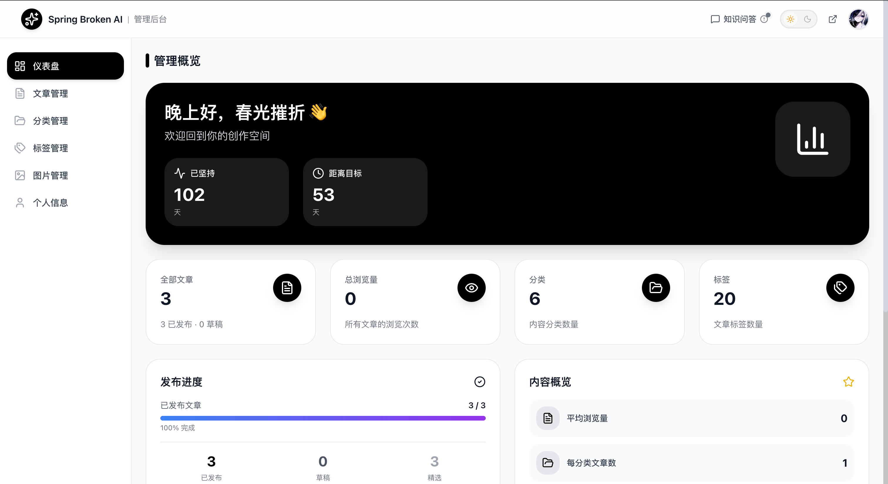The height and width of the screenshot is (484, 888).
Task: Click the check-circle icon on the 发布进度 panel
Action: (480, 382)
